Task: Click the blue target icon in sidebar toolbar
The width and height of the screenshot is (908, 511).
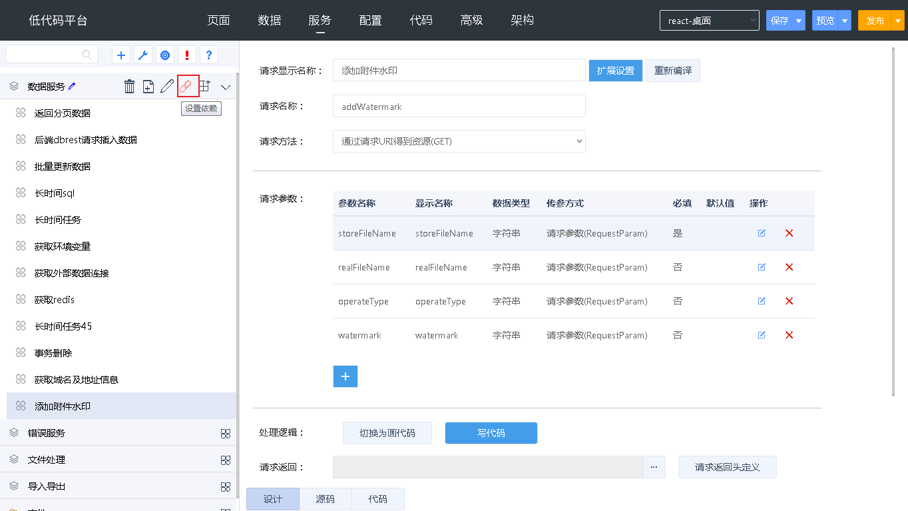Action: point(165,55)
